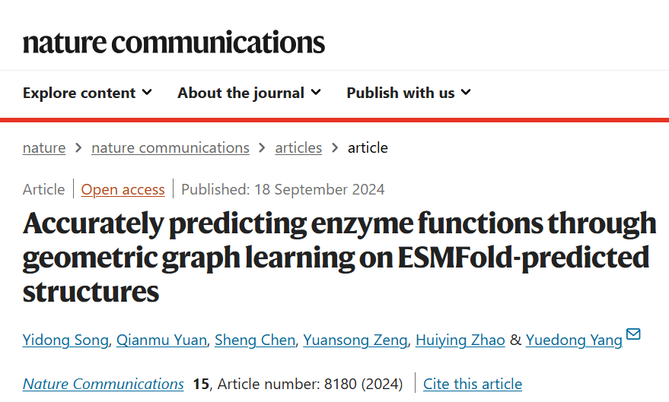Viewport: 669px width, 402px height.
Task: Click the chevron next to About the journal
Action: coord(316,93)
